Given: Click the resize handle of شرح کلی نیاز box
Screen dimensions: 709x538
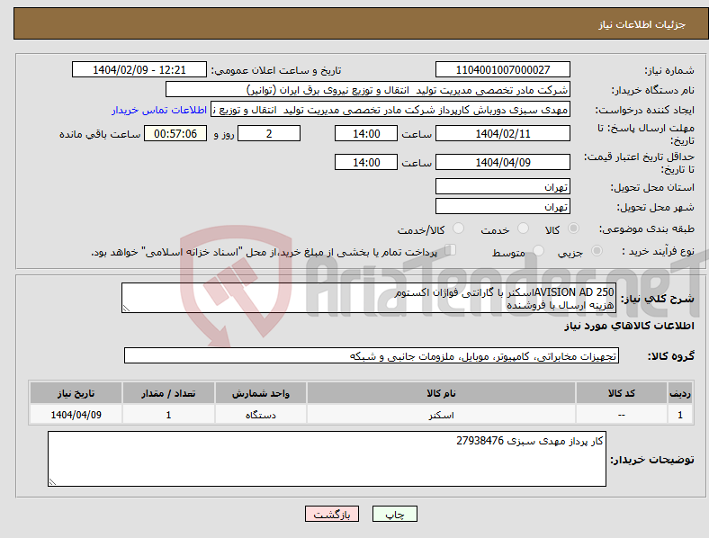Looking at the screenshot, I should pyautogui.click(x=126, y=309).
